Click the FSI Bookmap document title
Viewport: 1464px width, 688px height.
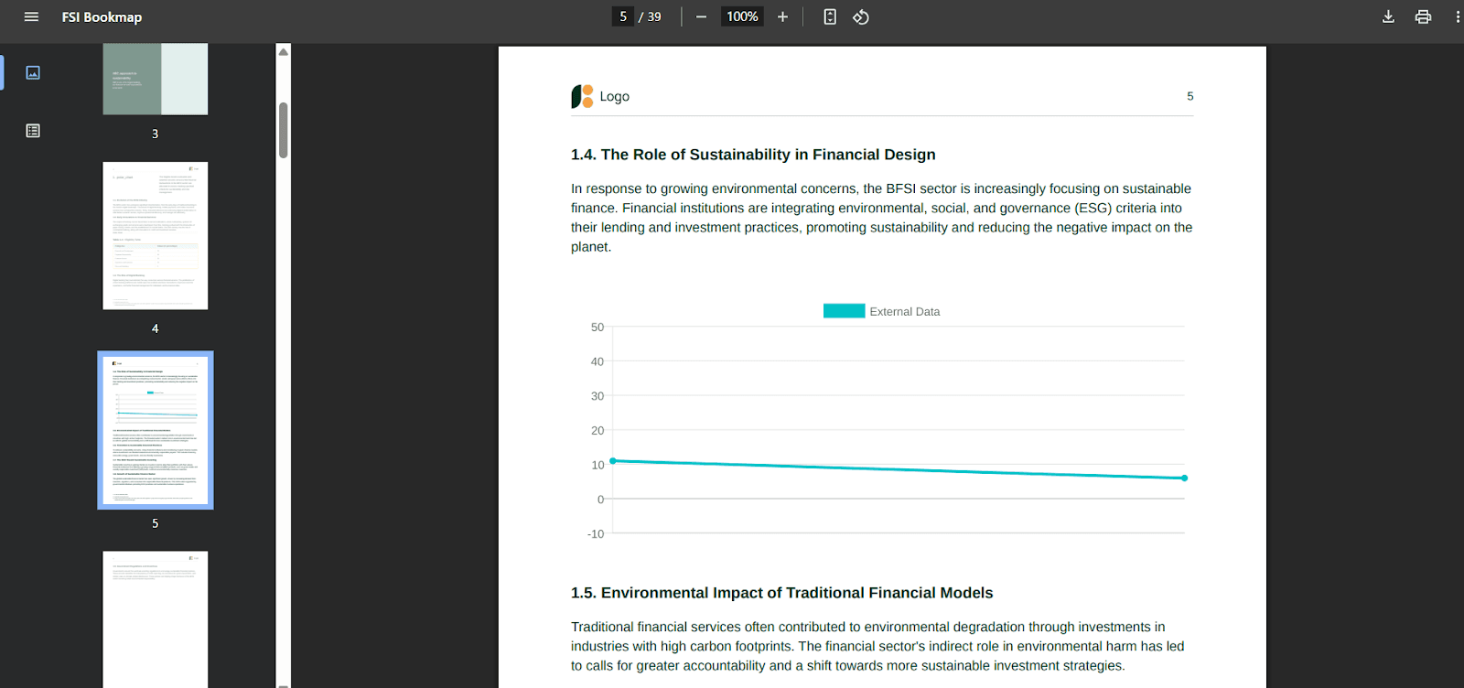tap(102, 16)
